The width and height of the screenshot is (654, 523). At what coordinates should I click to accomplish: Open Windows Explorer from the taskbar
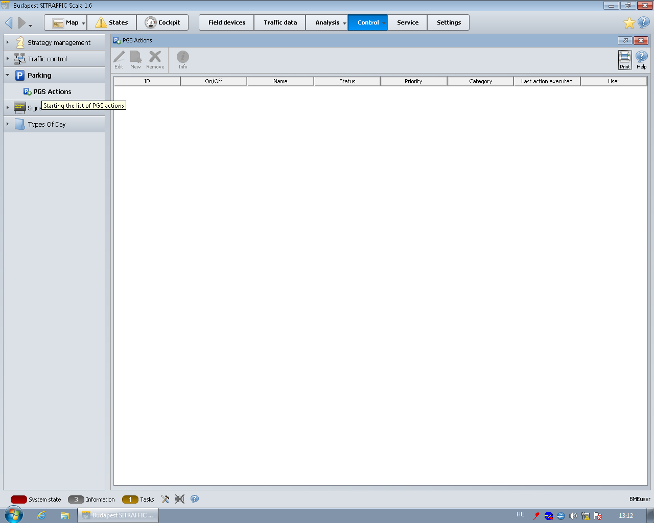[64, 515]
